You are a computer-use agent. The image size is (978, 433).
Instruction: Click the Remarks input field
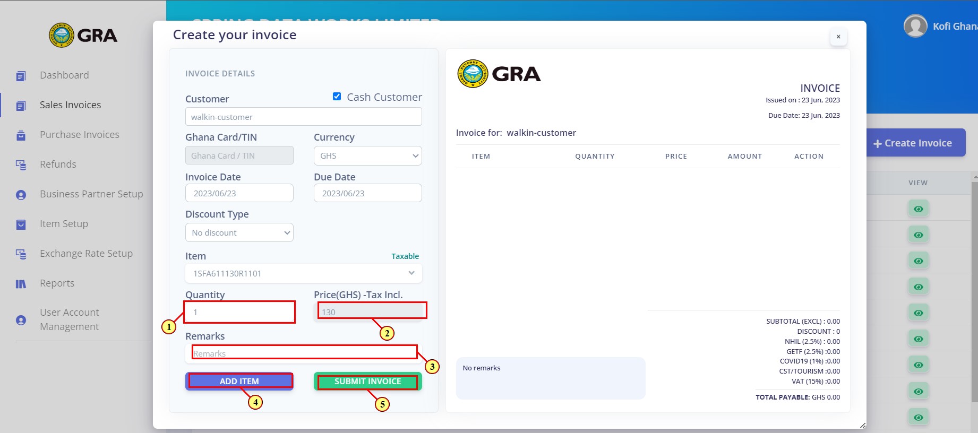[x=304, y=353]
